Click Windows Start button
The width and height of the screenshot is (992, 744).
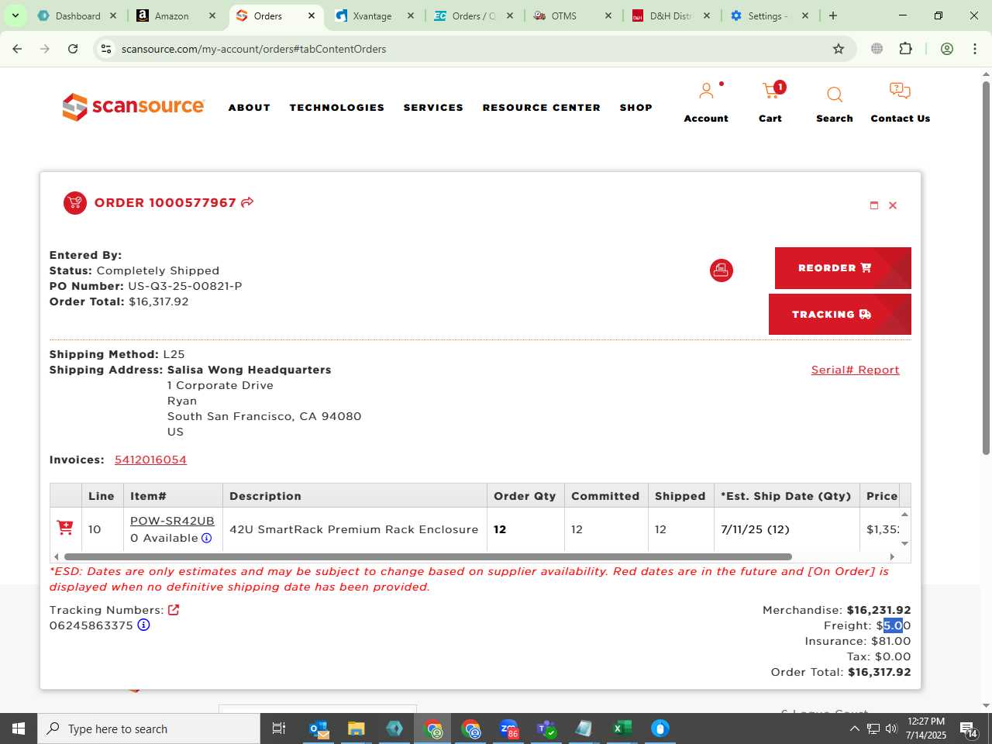(x=19, y=728)
